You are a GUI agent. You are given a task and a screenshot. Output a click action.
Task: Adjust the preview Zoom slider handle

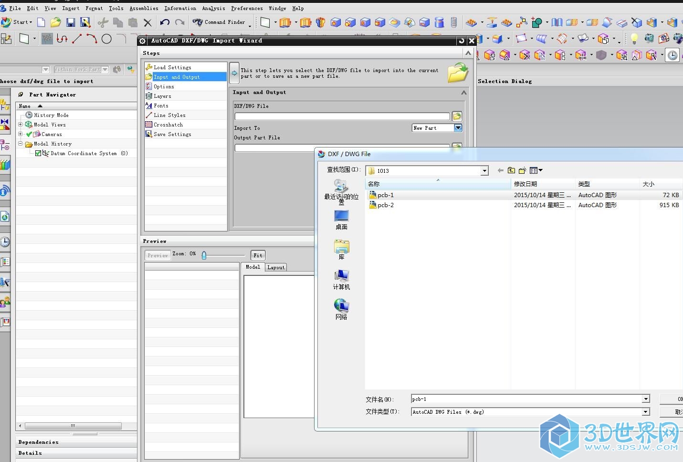[x=204, y=255]
